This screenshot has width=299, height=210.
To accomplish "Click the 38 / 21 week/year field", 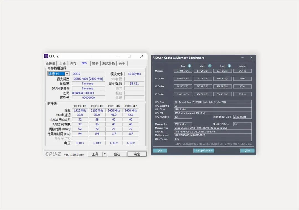I will point(134,84).
